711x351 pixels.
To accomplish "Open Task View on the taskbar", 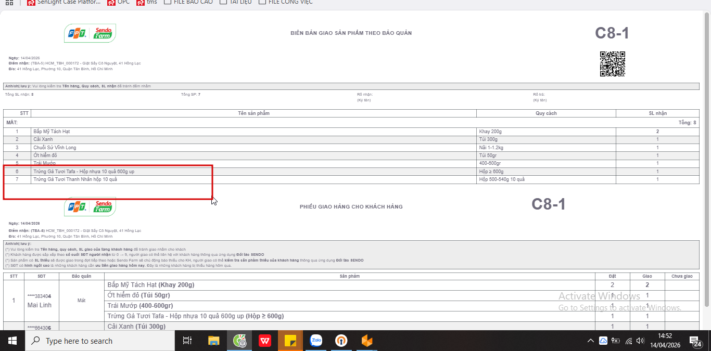I will click(x=187, y=341).
